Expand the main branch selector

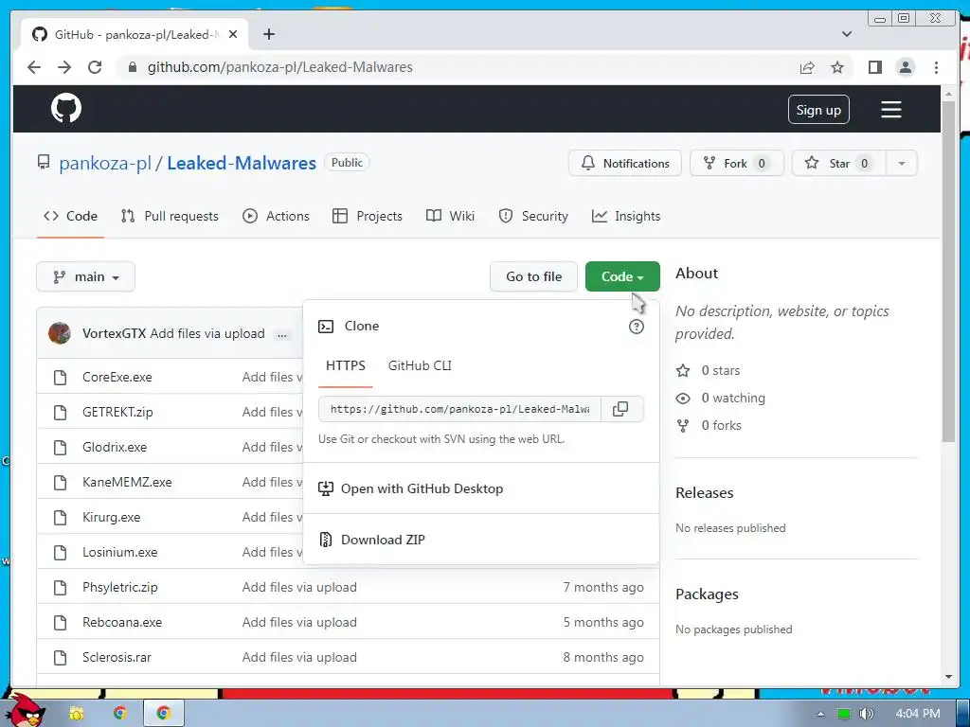coord(86,276)
